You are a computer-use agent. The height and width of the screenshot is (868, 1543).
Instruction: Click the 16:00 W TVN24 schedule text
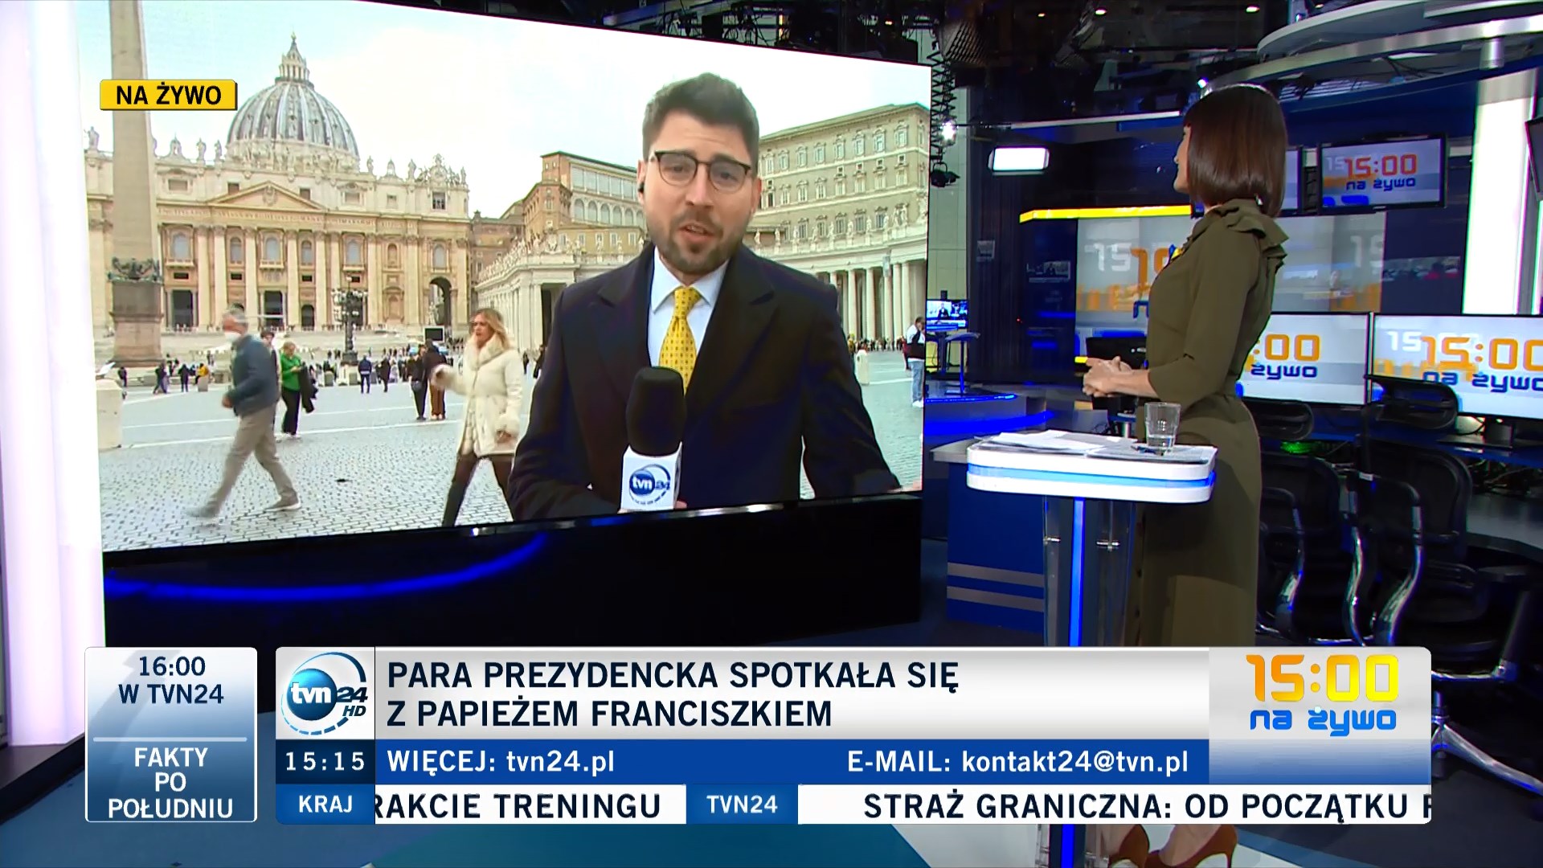171,680
